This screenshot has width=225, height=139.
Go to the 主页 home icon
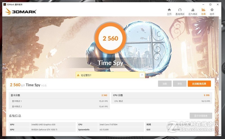coord(169,10)
